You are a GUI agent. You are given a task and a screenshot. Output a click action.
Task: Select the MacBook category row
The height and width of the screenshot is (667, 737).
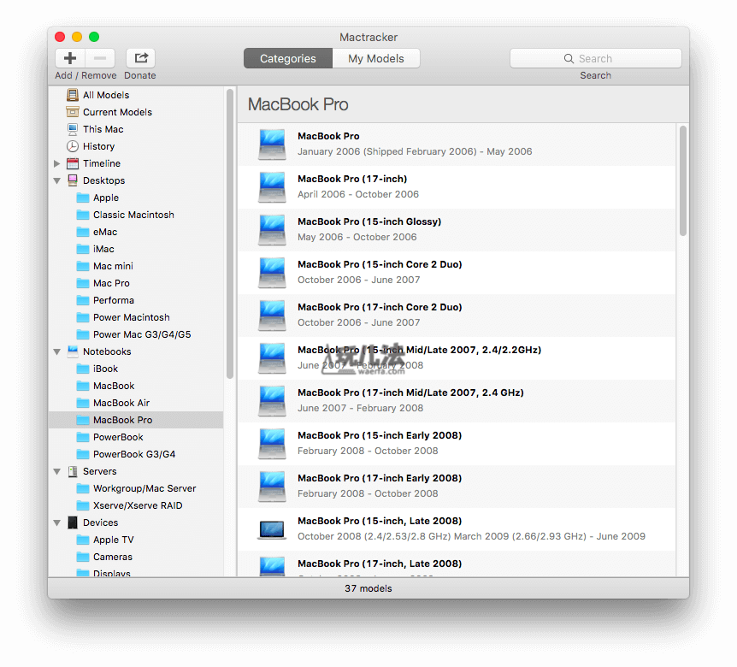coord(136,386)
